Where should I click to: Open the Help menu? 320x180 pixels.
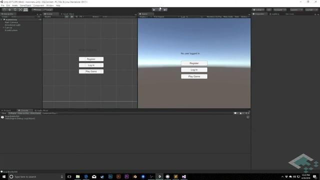pos(58,5)
